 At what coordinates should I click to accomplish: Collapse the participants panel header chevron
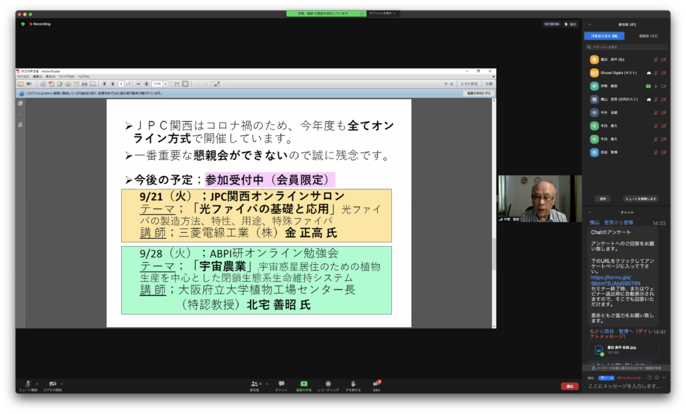pyautogui.click(x=590, y=25)
